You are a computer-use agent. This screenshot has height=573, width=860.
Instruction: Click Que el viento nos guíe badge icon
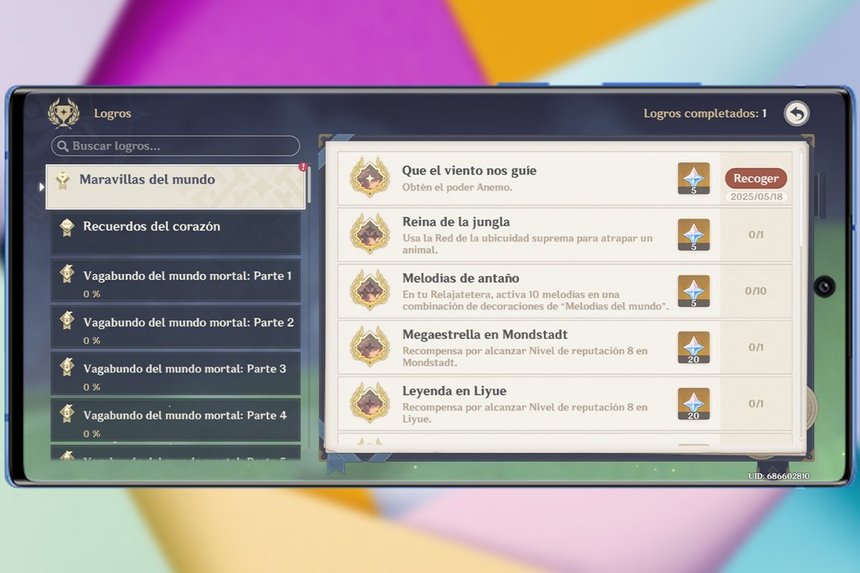click(x=370, y=178)
